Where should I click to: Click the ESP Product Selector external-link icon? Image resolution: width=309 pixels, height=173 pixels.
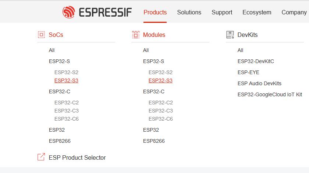[x=41, y=157]
